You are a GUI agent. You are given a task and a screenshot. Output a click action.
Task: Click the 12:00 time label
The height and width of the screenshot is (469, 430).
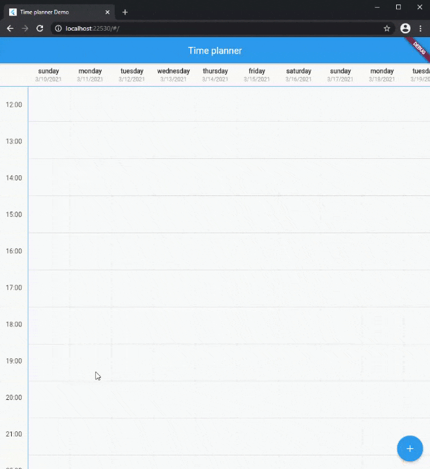tap(14, 105)
